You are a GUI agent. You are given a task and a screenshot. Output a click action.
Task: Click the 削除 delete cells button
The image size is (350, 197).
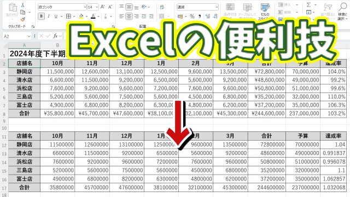click(x=285, y=12)
